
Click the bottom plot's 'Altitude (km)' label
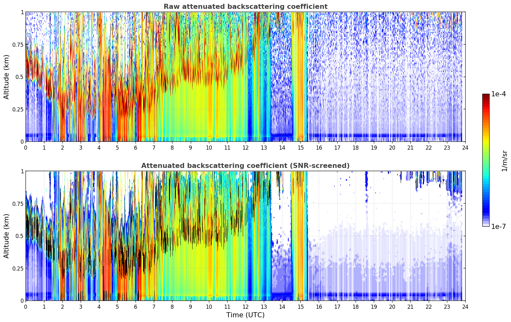7,236
